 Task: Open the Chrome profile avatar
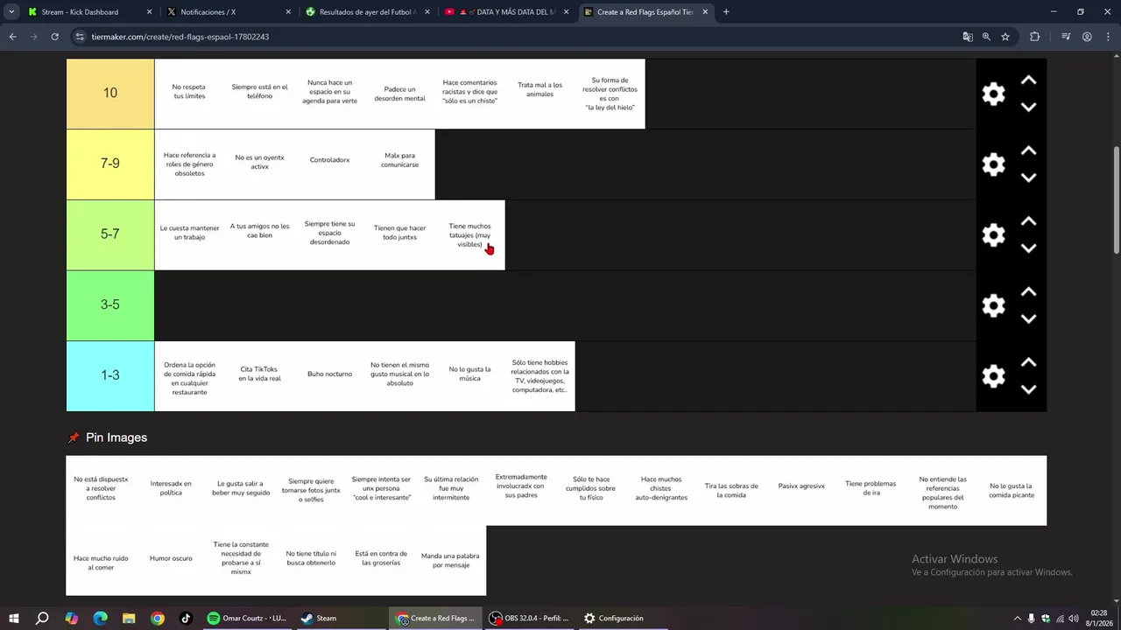click(1087, 37)
